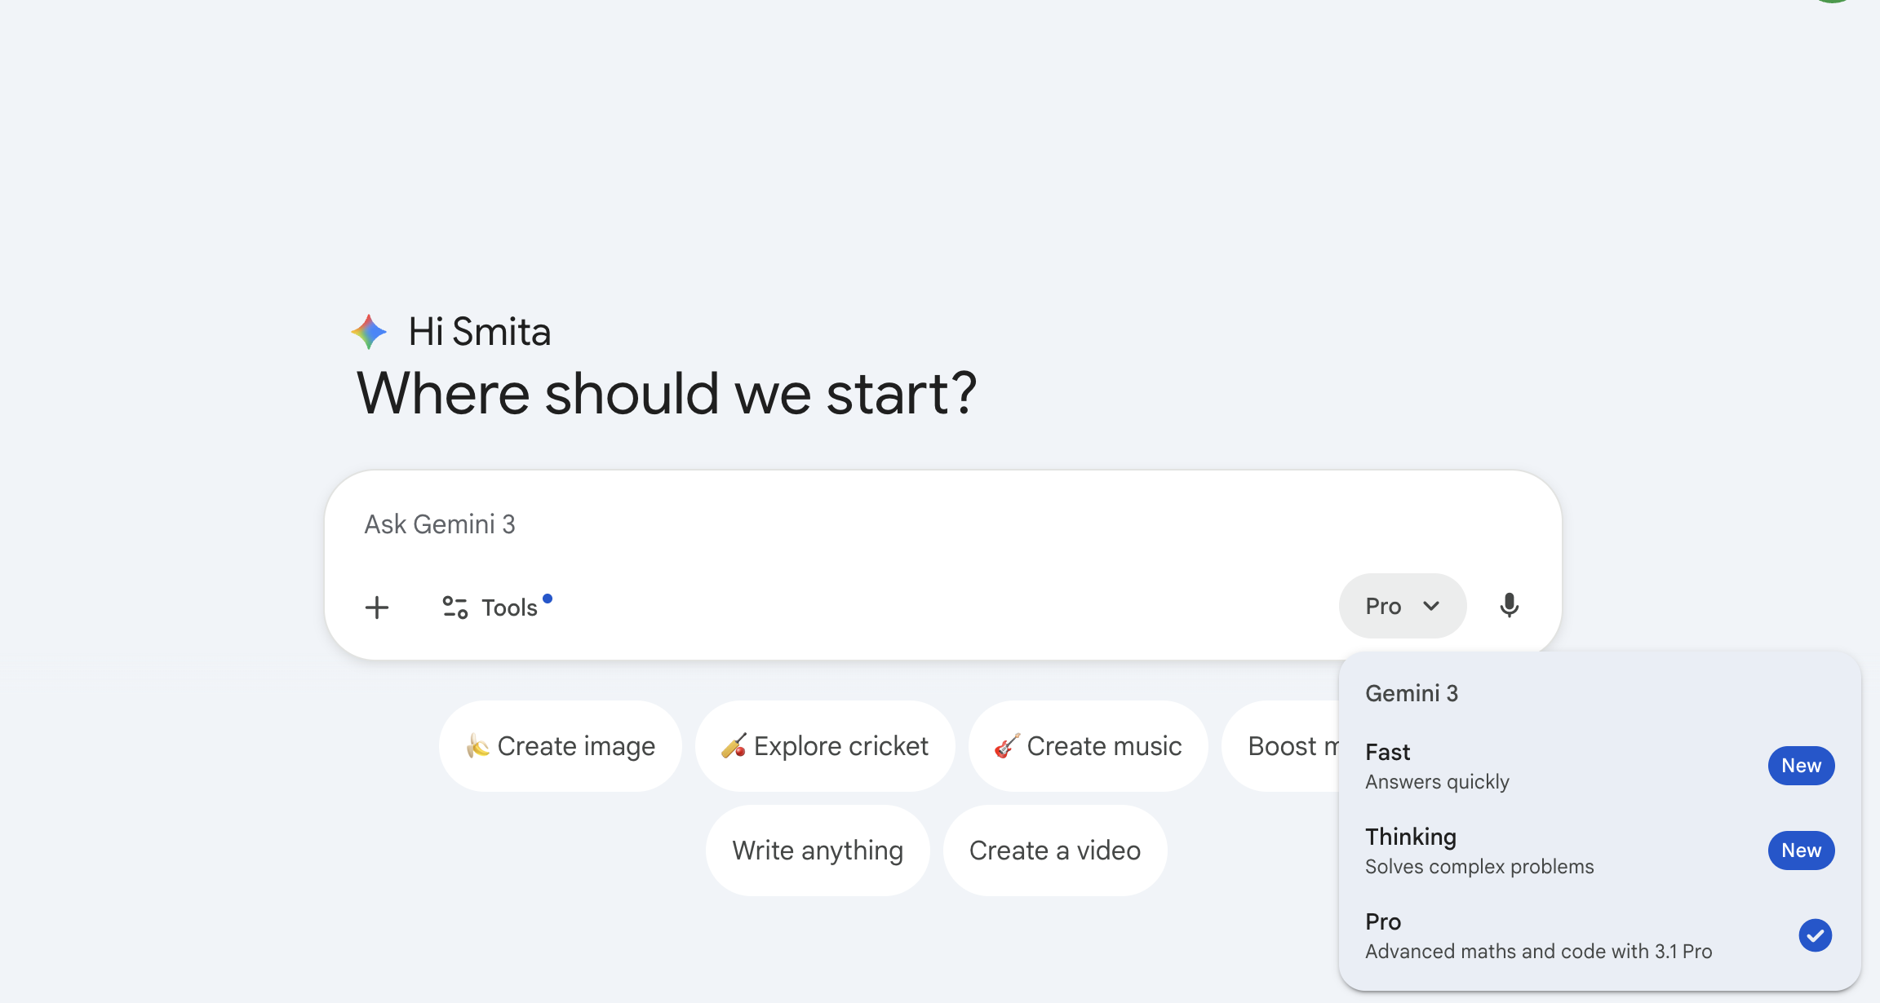
Task: Click the Hi Smita greeting text
Action: tap(480, 332)
